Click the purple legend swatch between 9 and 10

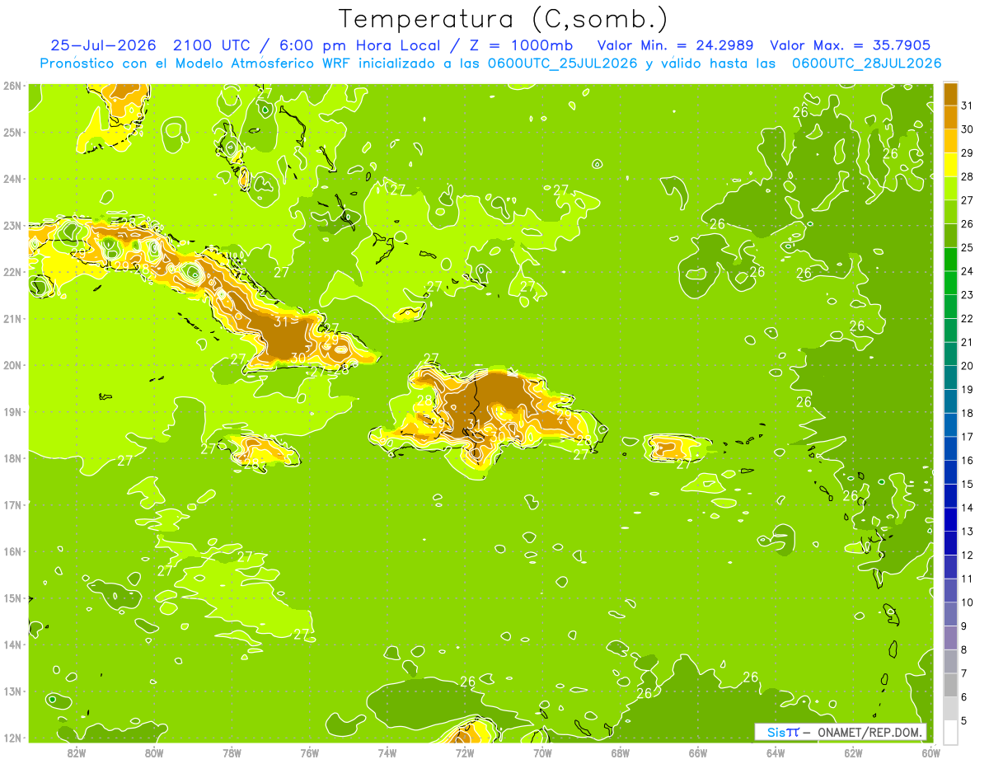[x=950, y=614]
